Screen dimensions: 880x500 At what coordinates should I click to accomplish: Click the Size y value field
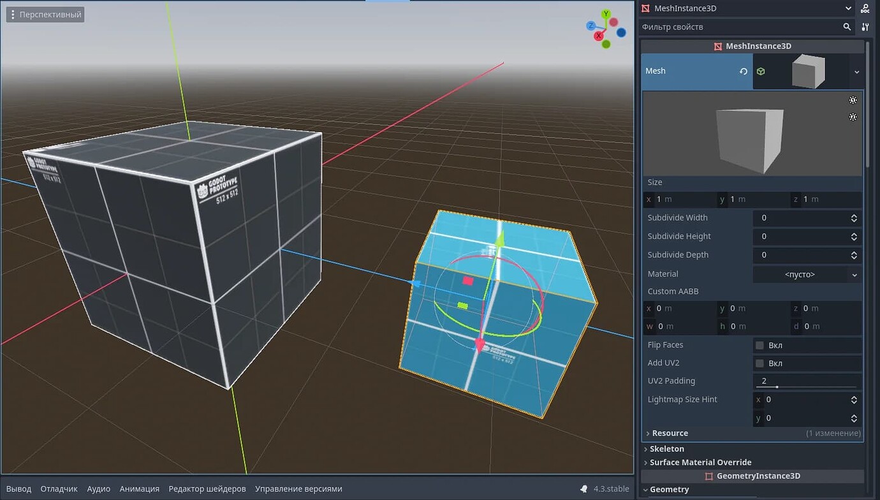pos(754,199)
